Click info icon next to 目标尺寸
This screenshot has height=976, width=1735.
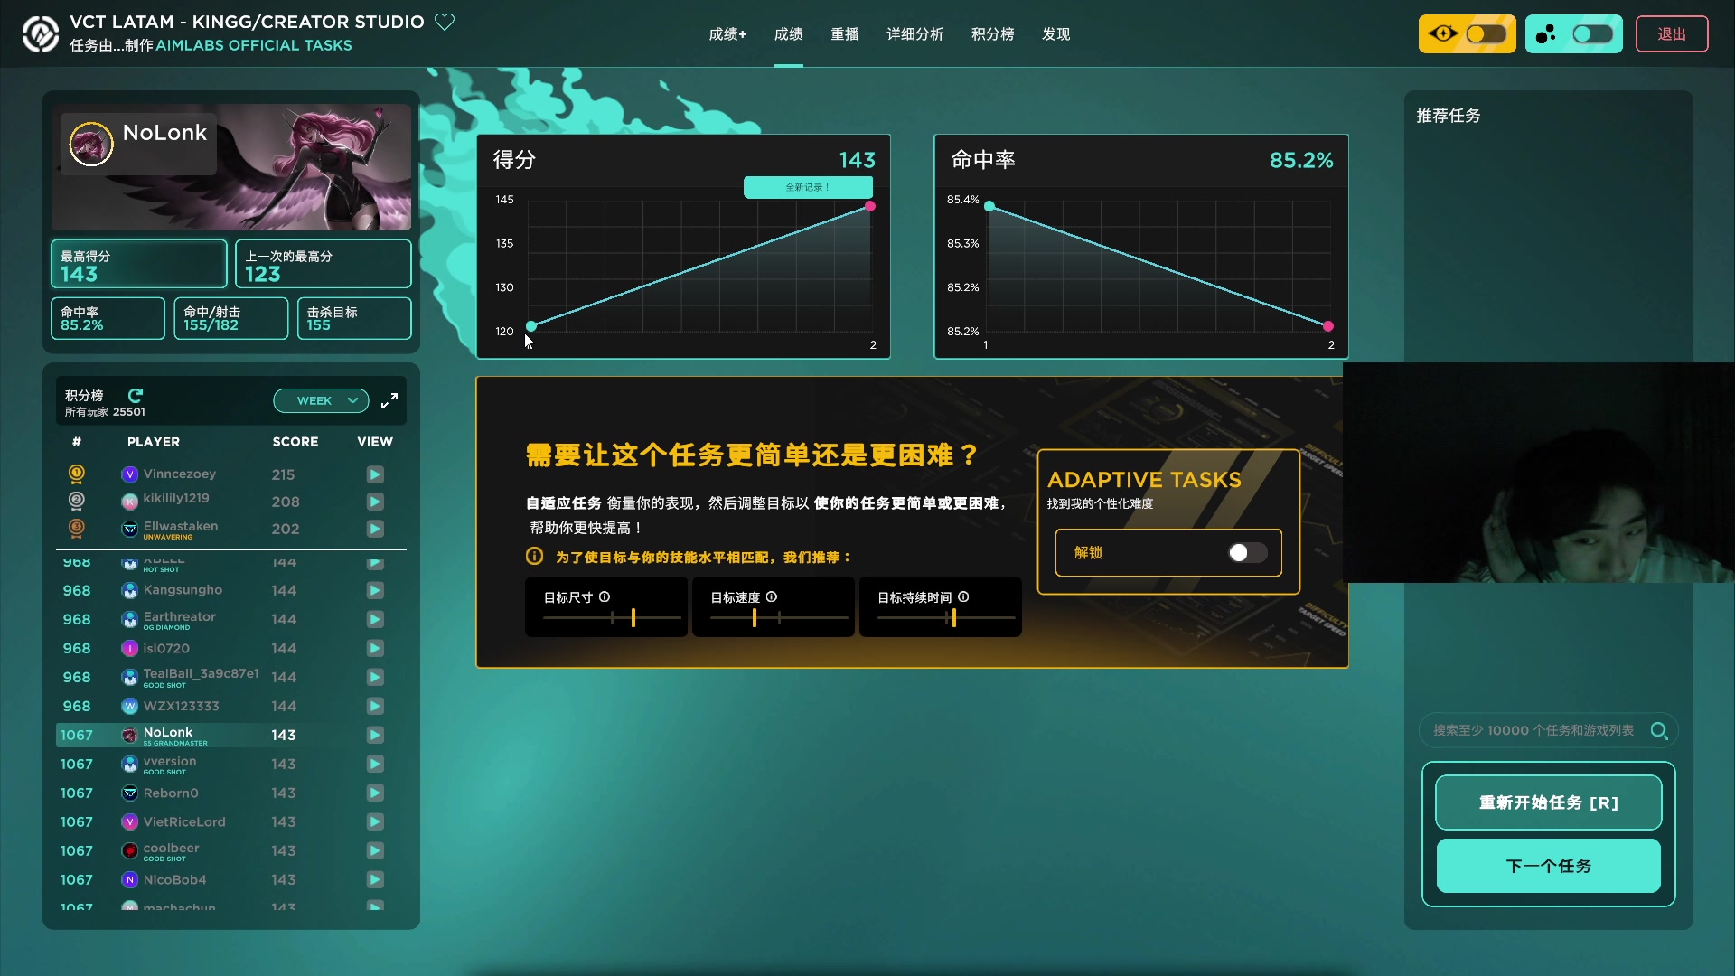[605, 596]
